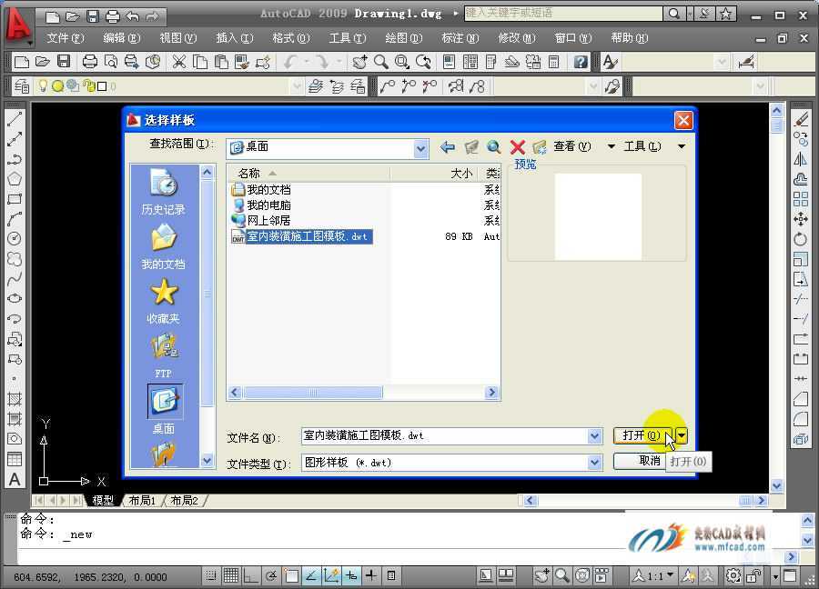Click the red X delete file icon

coord(517,147)
